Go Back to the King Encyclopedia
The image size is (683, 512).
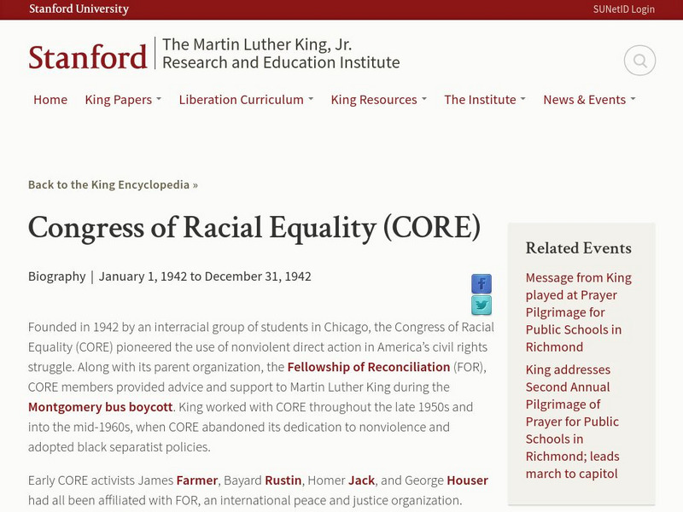113,184
